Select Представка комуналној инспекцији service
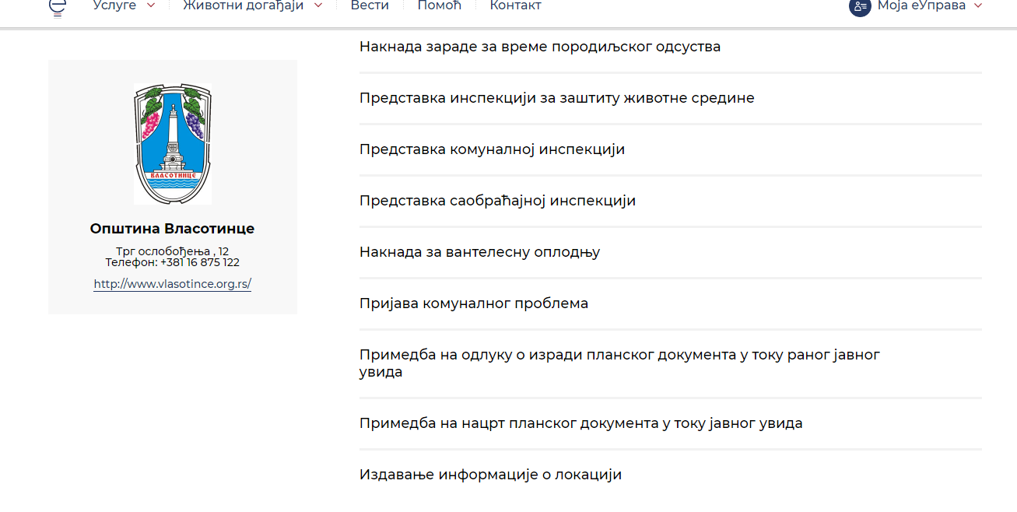 click(x=492, y=149)
